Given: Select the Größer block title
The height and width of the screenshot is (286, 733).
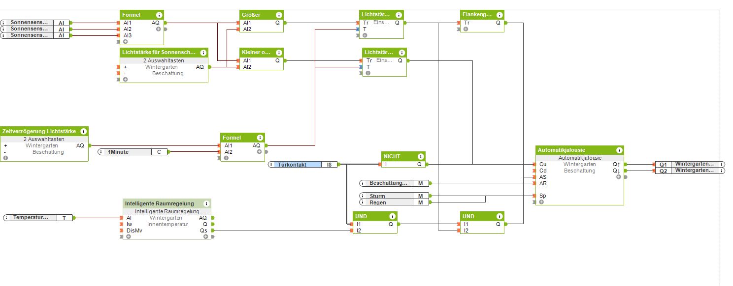Looking at the screenshot, I should click(251, 15).
